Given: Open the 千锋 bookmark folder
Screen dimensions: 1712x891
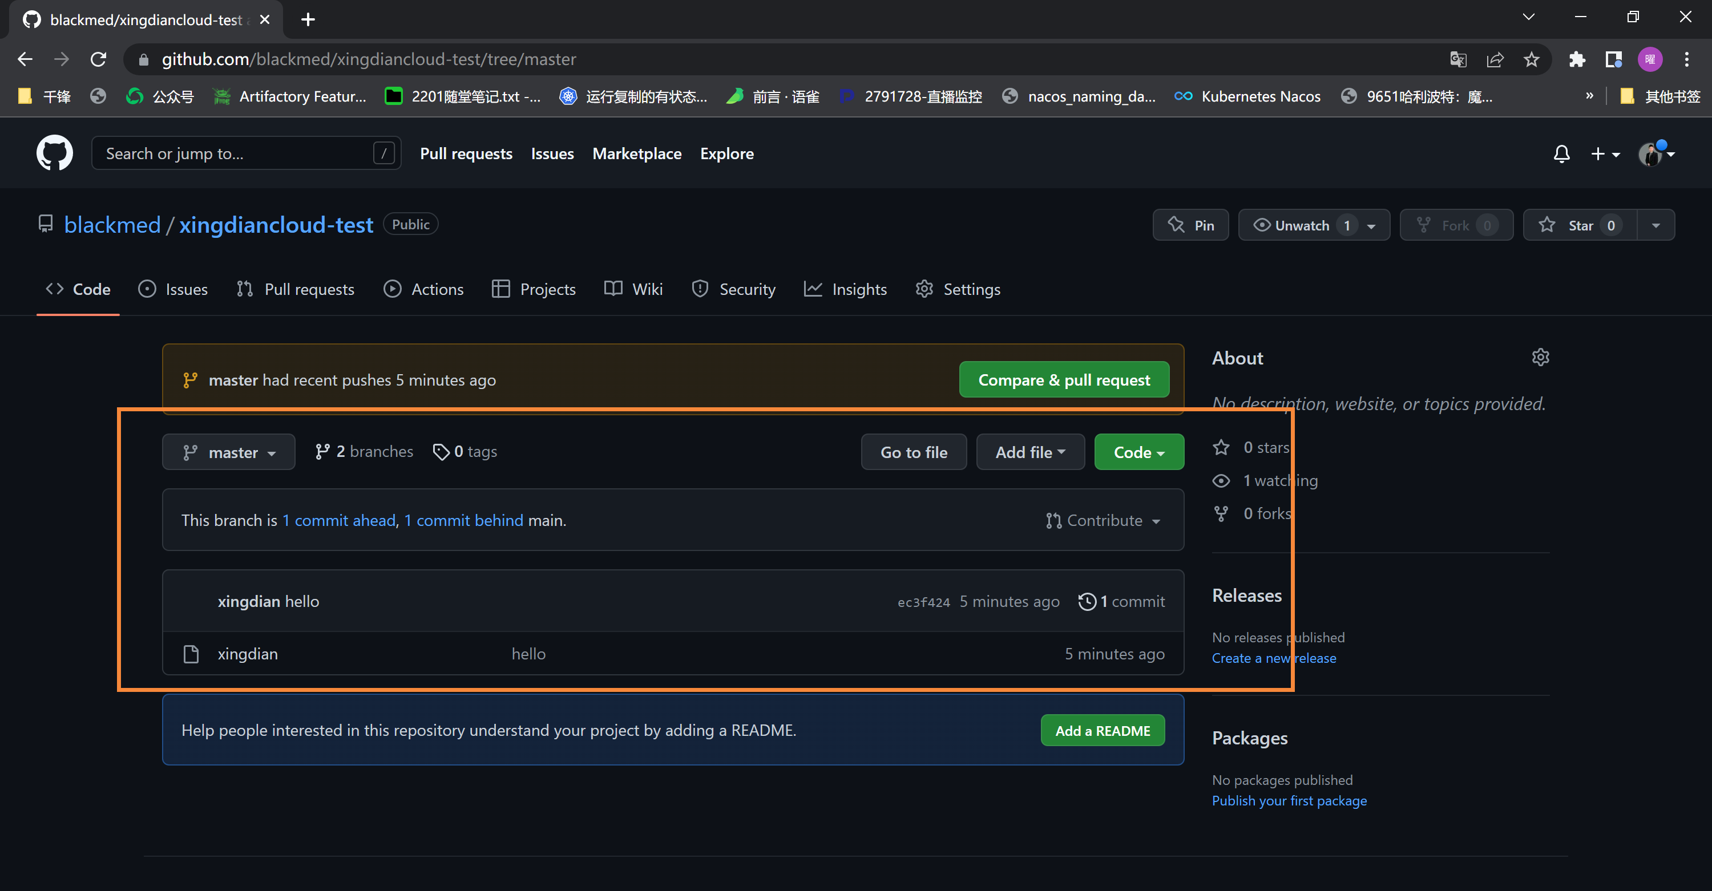Looking at the screenshot, I should coord(45,96).
